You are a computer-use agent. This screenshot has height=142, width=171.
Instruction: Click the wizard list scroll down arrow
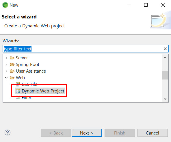165,99
